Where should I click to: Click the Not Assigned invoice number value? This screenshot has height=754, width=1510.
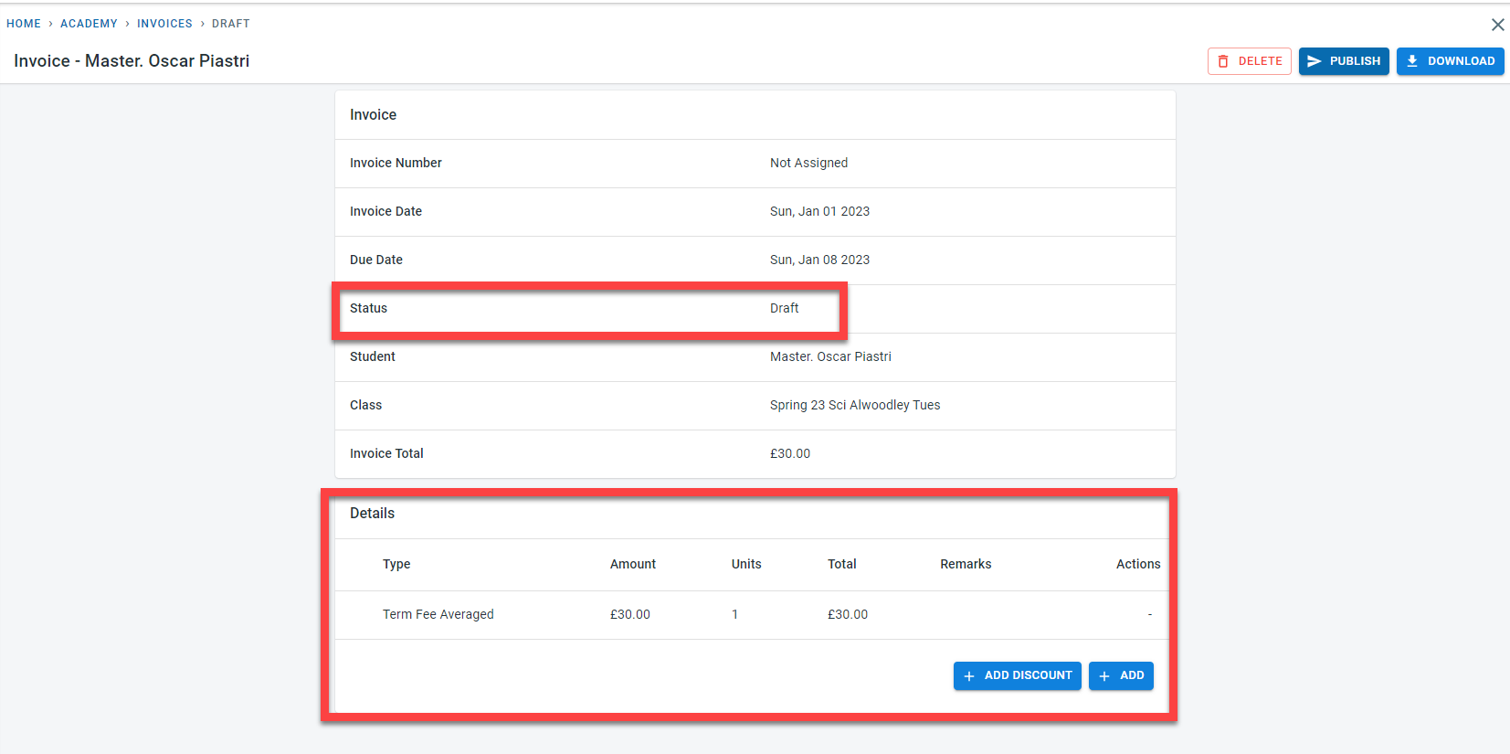[808, 163]
